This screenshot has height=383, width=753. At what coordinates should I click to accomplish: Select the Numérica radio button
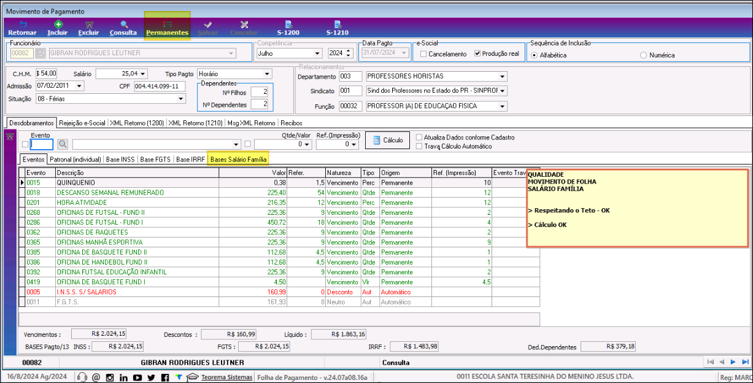point(643,55)
